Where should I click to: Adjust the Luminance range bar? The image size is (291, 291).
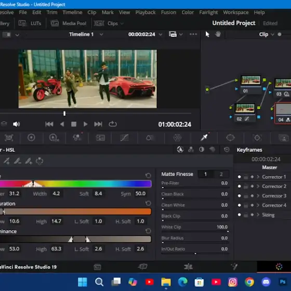[76, 239]
